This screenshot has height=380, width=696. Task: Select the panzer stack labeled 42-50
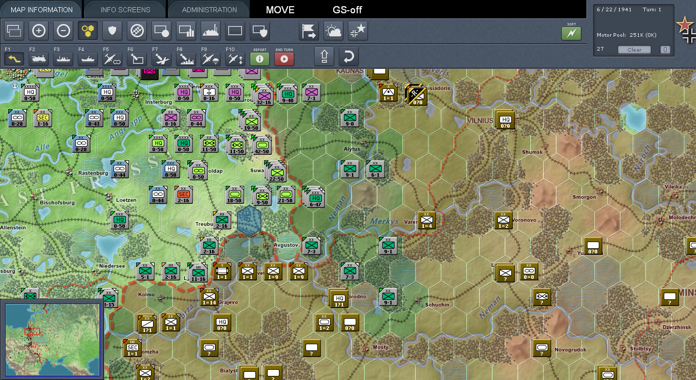pyautogui.click(x=262, y=145)
